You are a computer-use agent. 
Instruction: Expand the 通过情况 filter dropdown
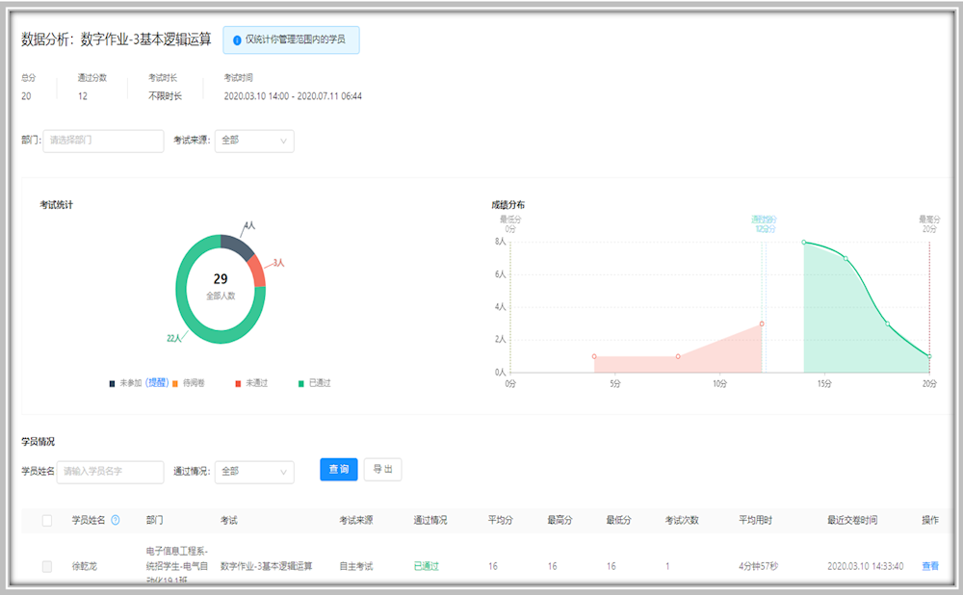coord(254,472)
